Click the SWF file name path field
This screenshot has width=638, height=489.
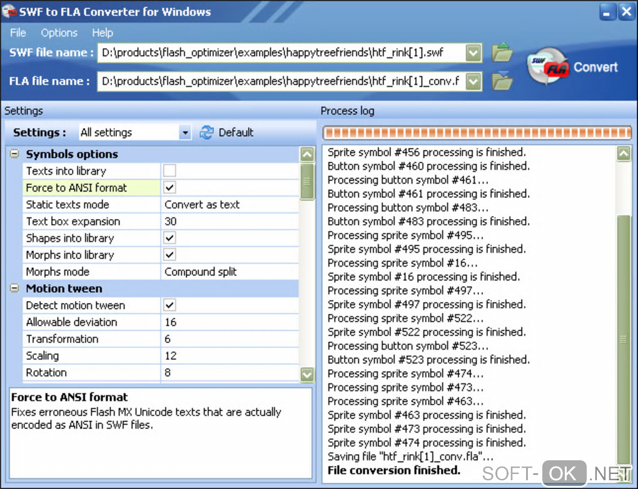[x=281, y=52]
